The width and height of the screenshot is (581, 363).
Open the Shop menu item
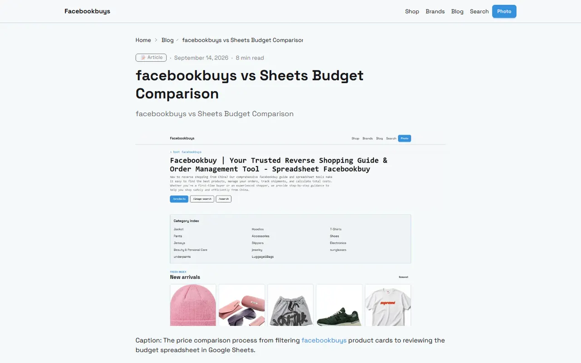click(412, 11)
